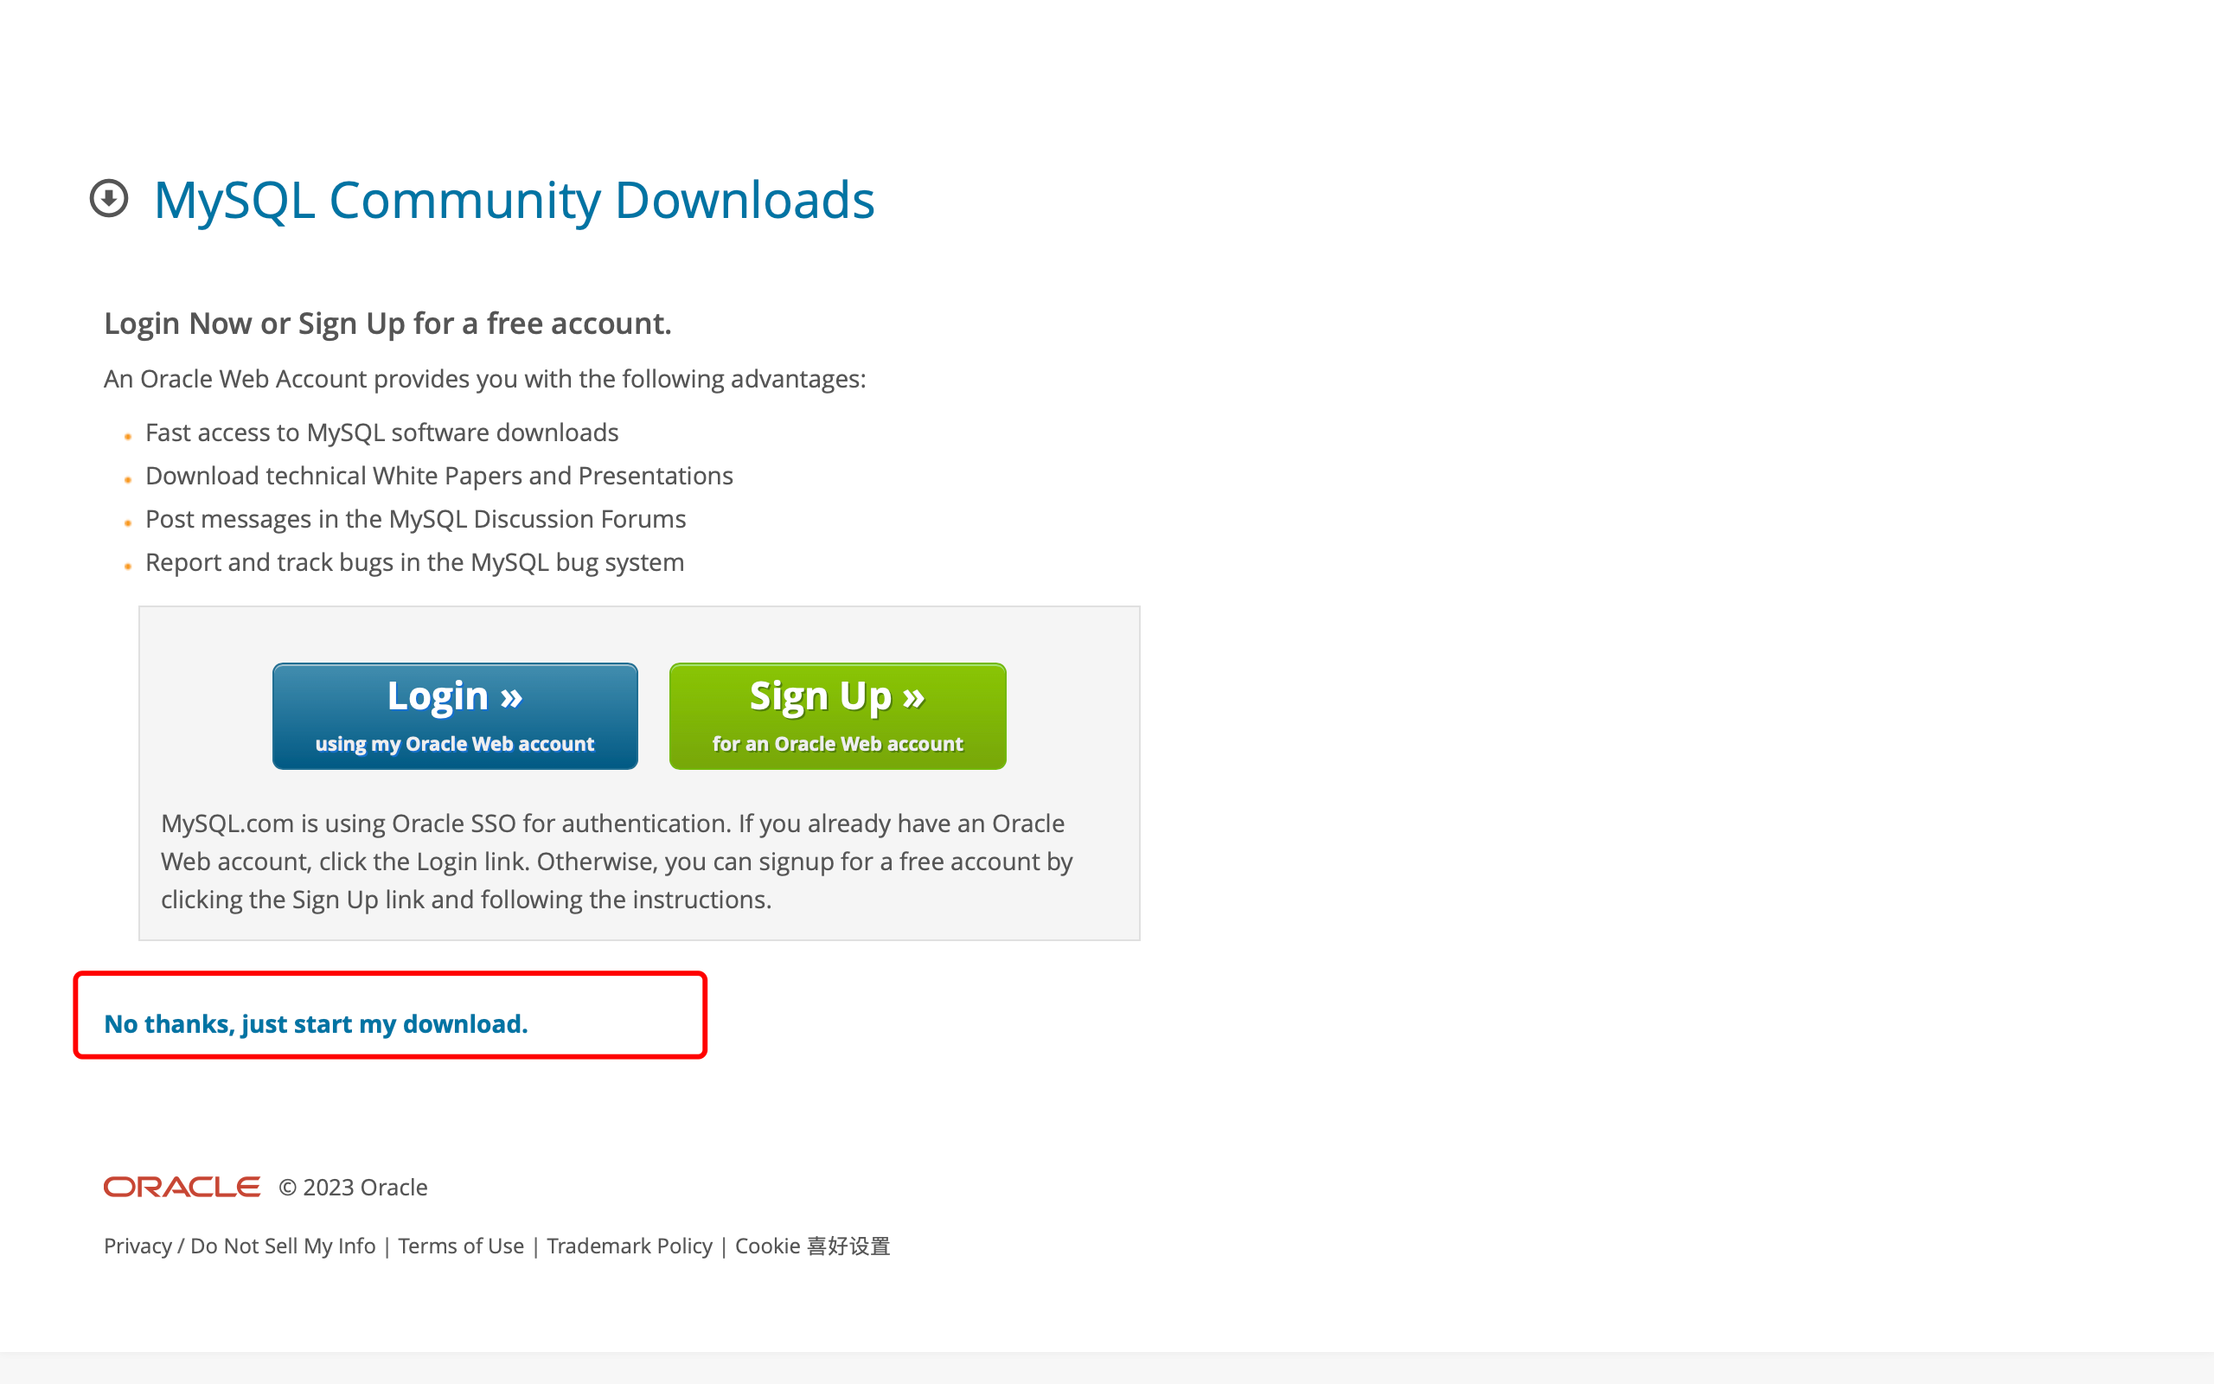This screenshot has height=1384, width=2214.
Task: Click 'Fast access to MySQL software downloads' text
Action: point(382,432)
